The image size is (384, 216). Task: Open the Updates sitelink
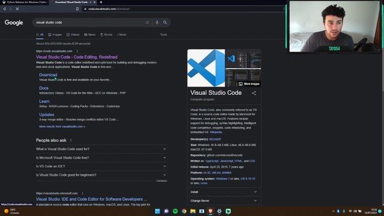coord(47,115)
